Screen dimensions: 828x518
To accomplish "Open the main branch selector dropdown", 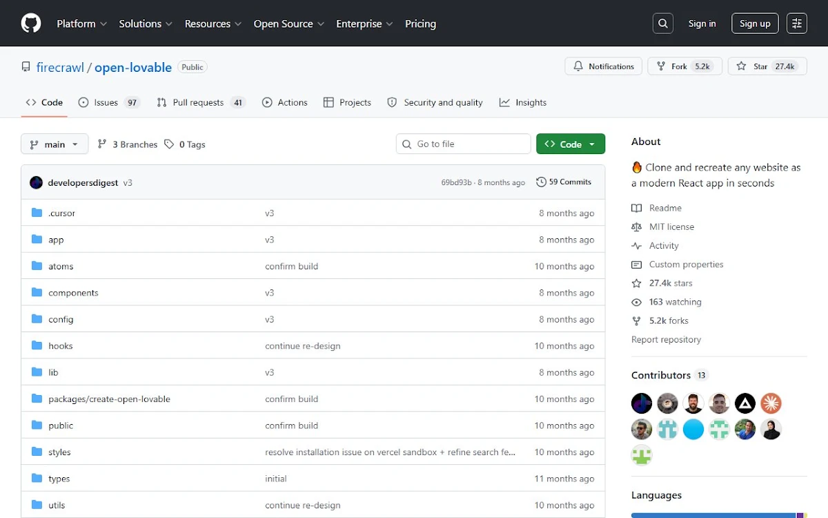I will tap(55, 144).
